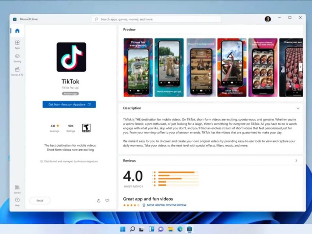Open the Windows Start menu
This screenshot has height=234, width=312.
pos(123,229)
